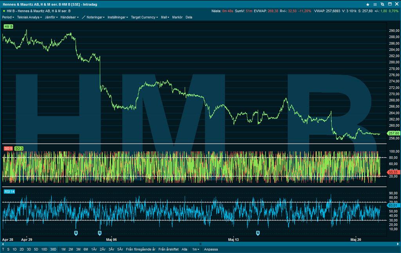The image size is (401, 253).
Task: Maximize the chart window
Action: pos(390,4)
